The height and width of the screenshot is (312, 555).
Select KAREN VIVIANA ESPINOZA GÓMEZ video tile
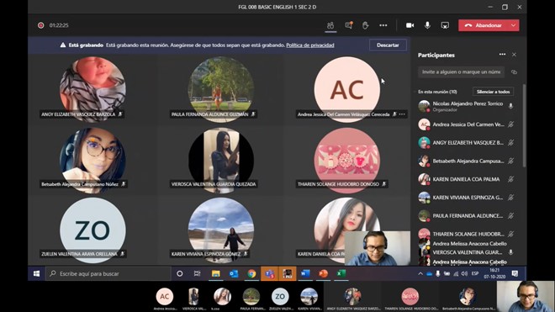(221, 230)
